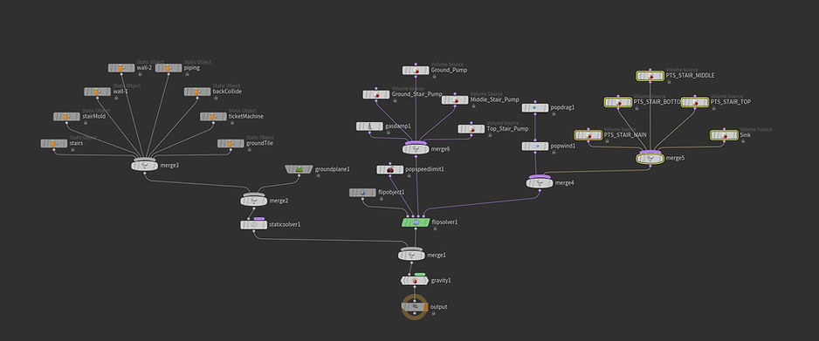Click the 'PTS_STAIR_MIDDLE' label text
Screen dimensions: 819x341
pos(690,76)
